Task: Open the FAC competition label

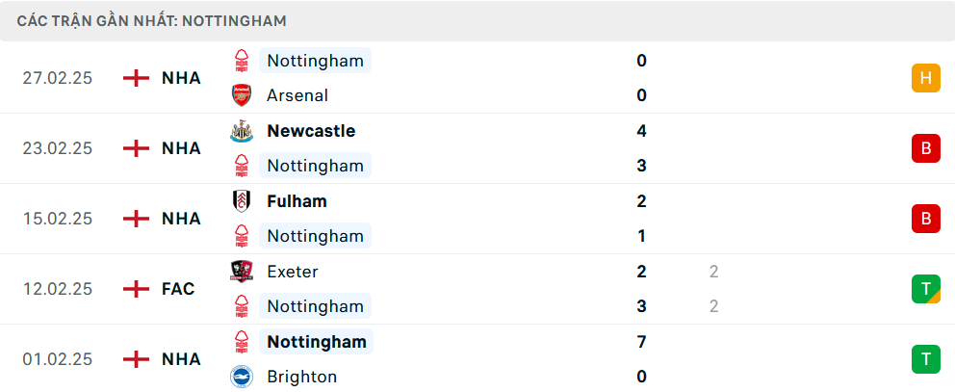Action: [178, 289]
